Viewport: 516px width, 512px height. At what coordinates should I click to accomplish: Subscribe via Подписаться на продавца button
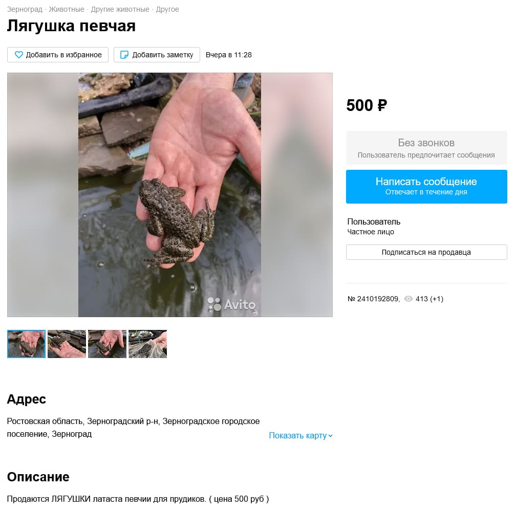tap(426, 252)
